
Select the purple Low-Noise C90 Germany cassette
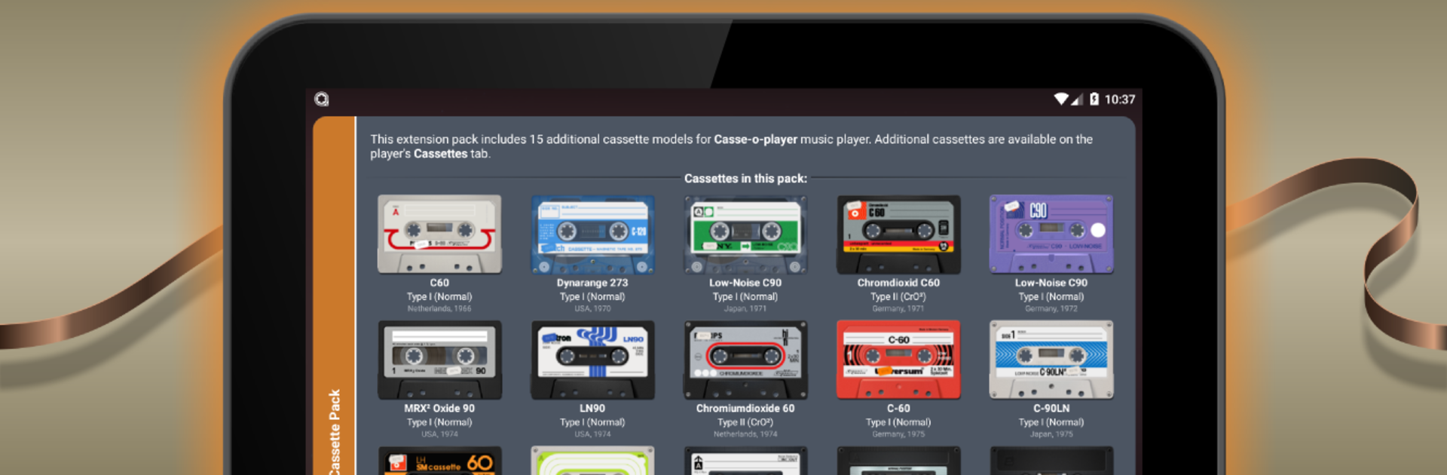(x=1051, y=234)
